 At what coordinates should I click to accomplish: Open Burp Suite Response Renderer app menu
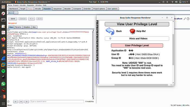(32, 2)
